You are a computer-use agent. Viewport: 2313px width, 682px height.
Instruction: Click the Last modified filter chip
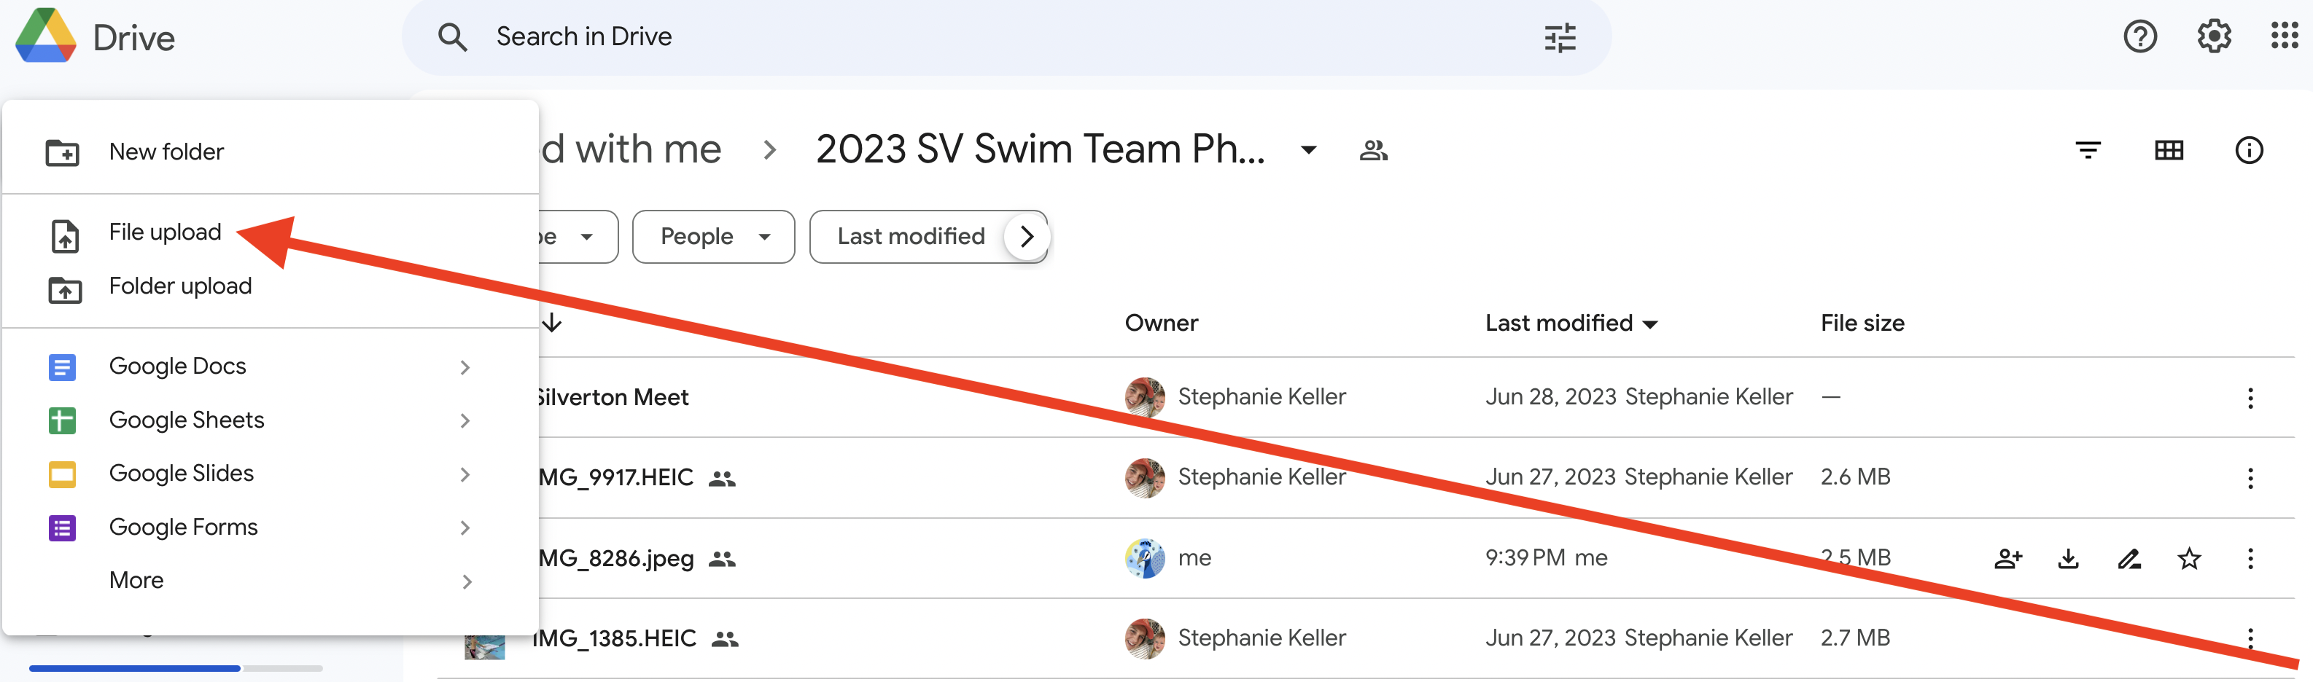911,237
